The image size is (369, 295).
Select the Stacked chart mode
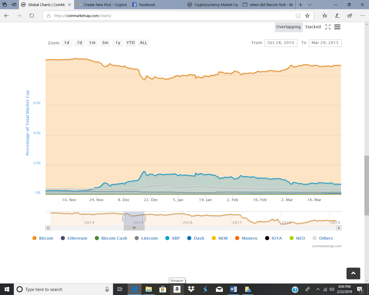pyautogui.click(x=313, y=27)
